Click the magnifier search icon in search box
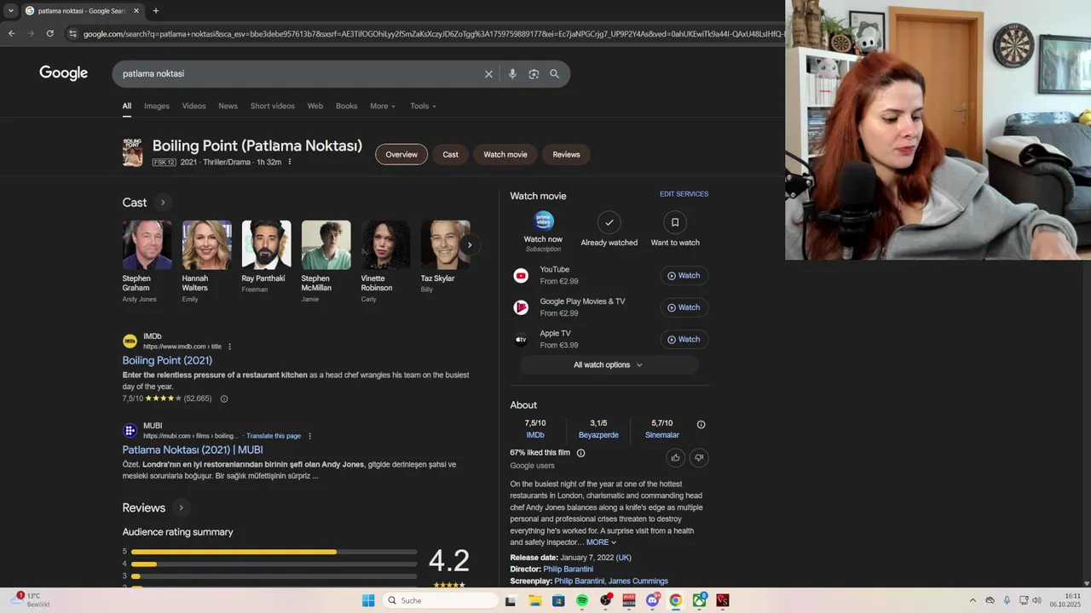The width and height of the screenshot is (1091, 613). click(555, 74)
